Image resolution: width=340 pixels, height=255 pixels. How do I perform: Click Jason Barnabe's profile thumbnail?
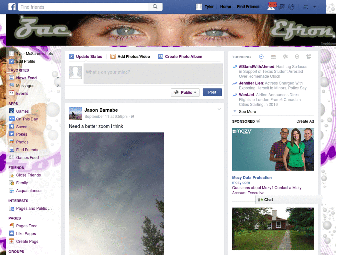[75, 113]
